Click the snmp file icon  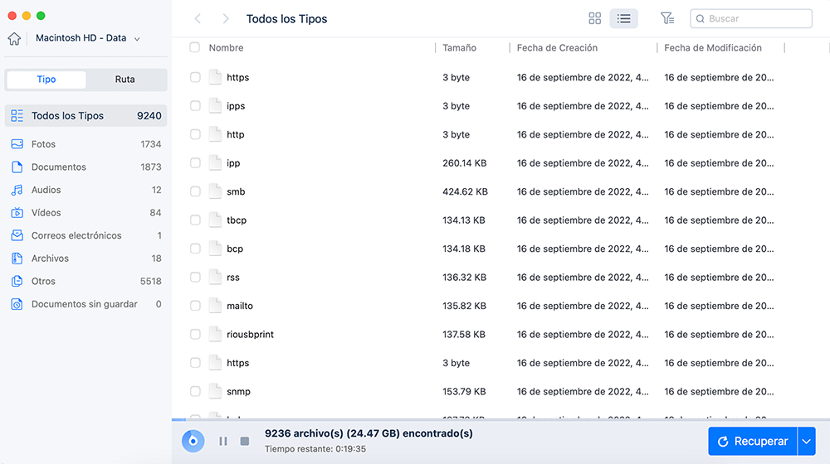coord(215,391)
